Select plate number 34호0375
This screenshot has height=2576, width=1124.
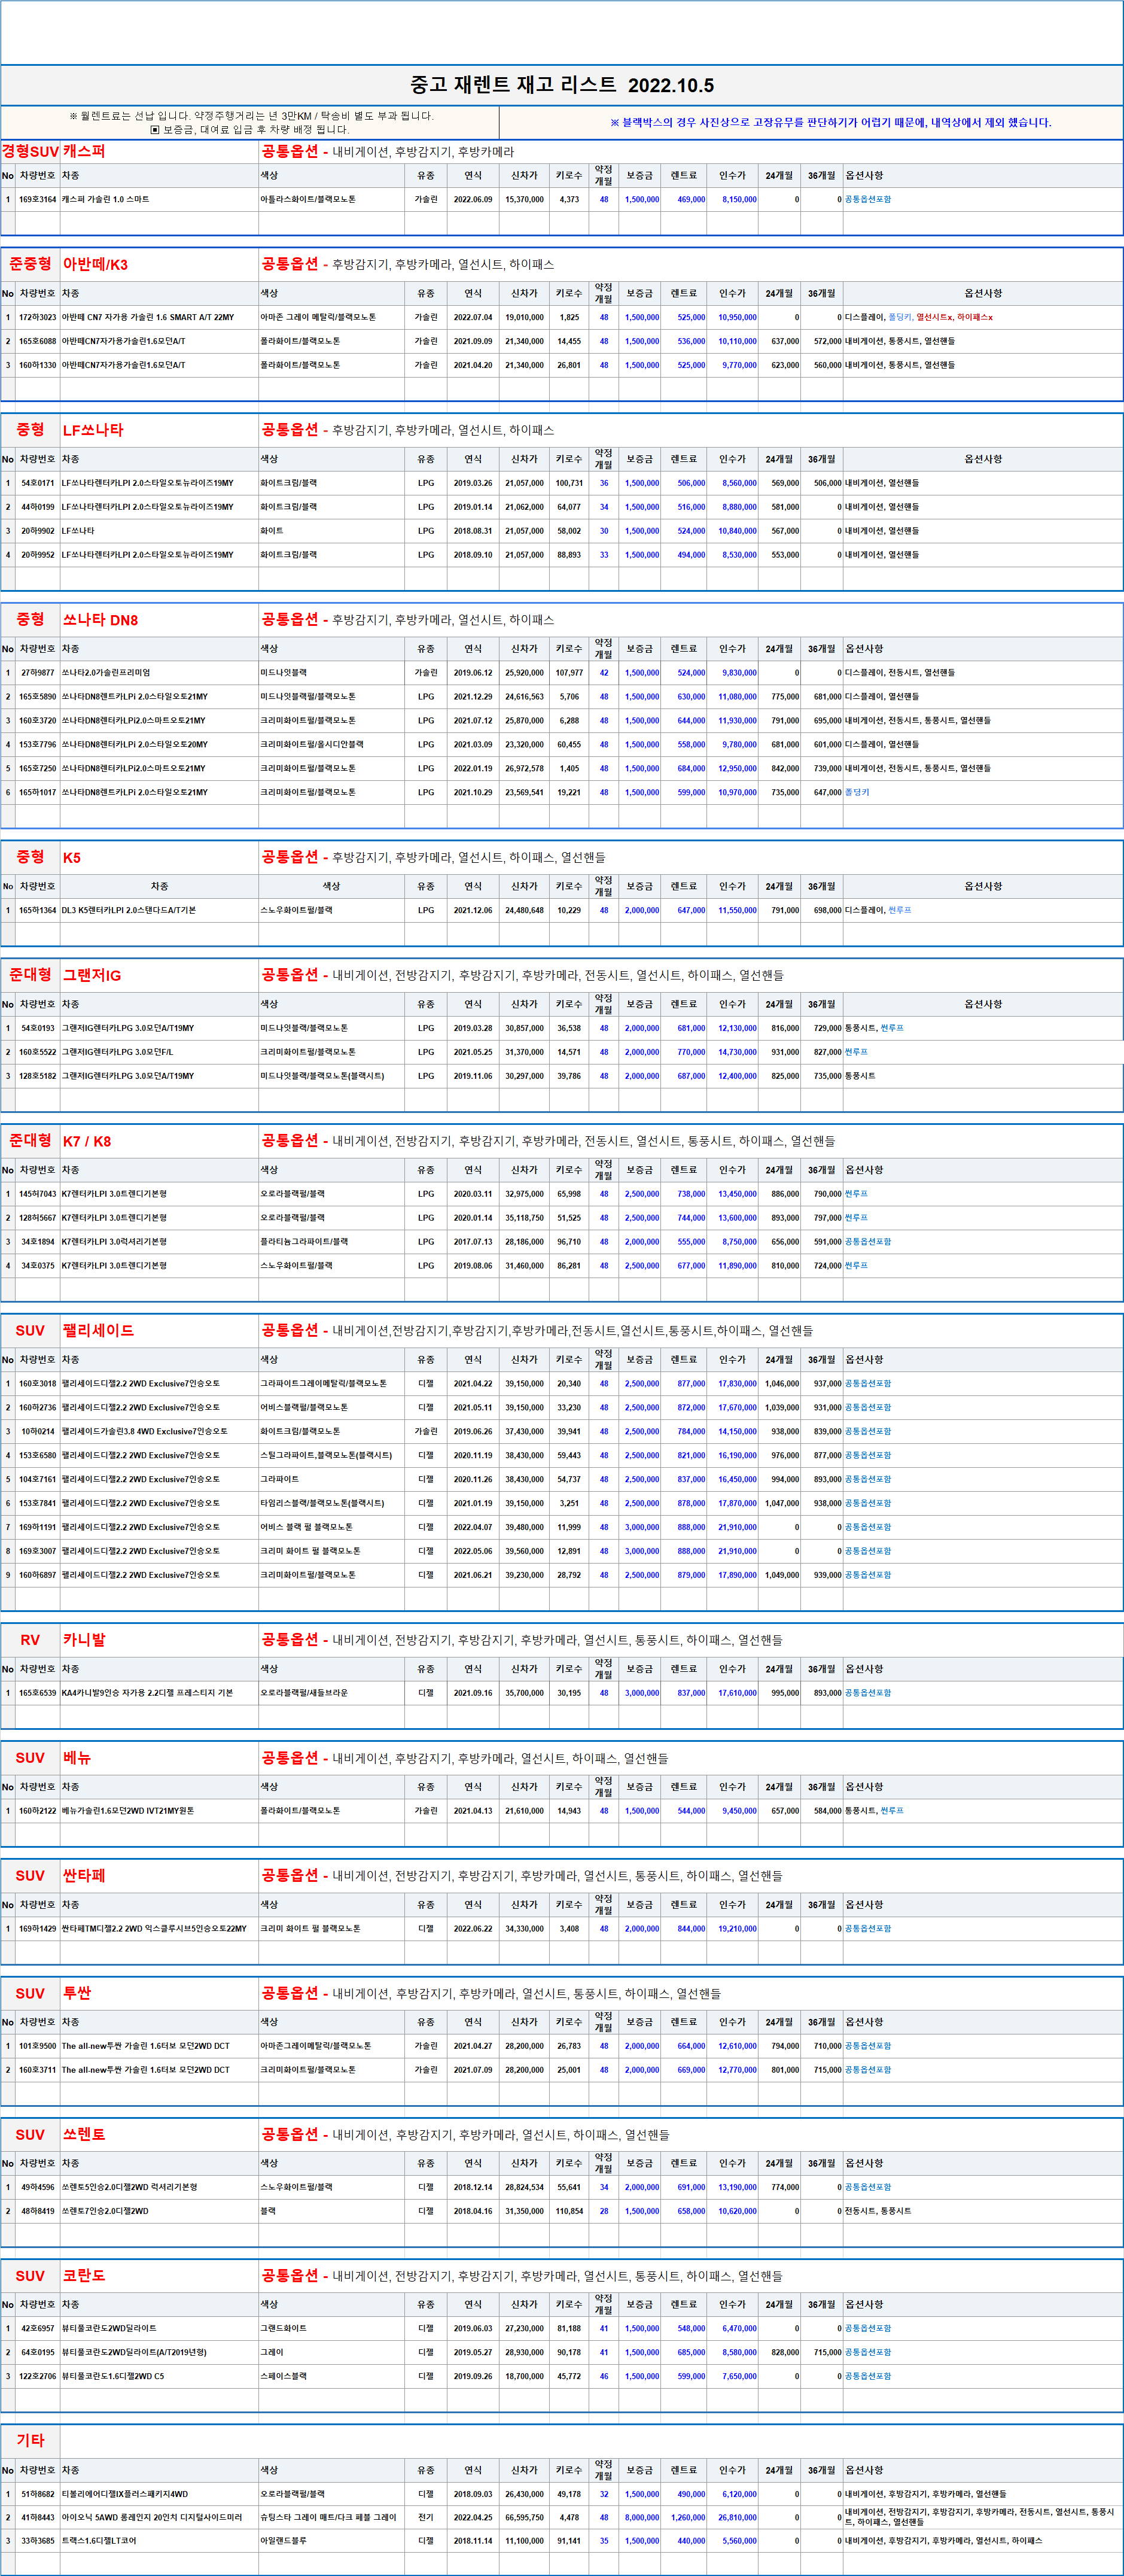tap(37, 1266)
